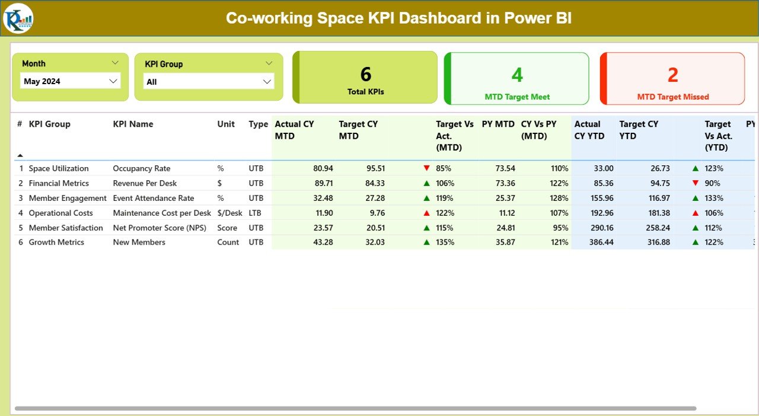Click the red up arrow for Maintenance Cost MTD
Image resolution: width=759 pixels, height=416 pixels.
click(426, 213)
